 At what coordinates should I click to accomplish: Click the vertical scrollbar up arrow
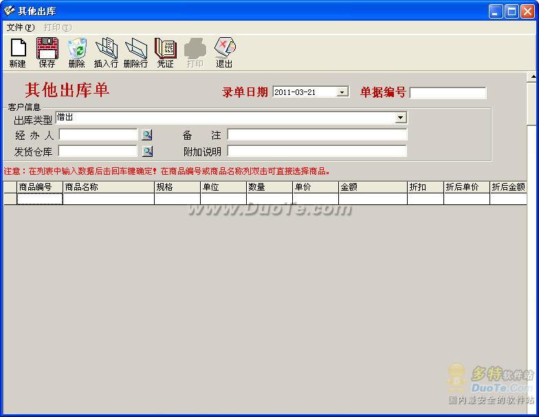pyautogui.click(x=532, y=77)
